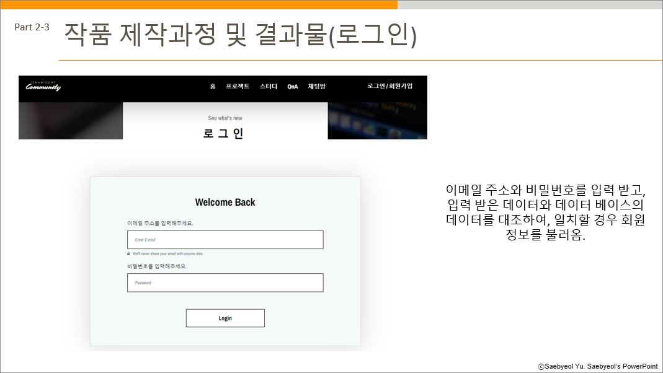Viewport: 663px width, 373px height.
Task: Open the QnA navigation item
Action: tap(293, 87)
